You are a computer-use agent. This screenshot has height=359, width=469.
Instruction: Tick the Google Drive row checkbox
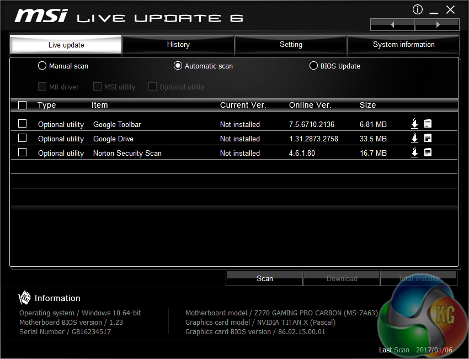tap(23, 138)
